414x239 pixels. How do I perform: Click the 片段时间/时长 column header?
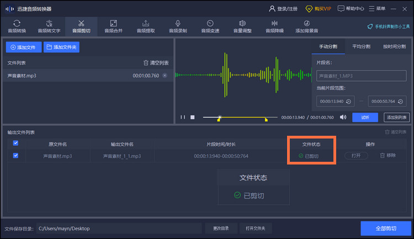[221, 144]
